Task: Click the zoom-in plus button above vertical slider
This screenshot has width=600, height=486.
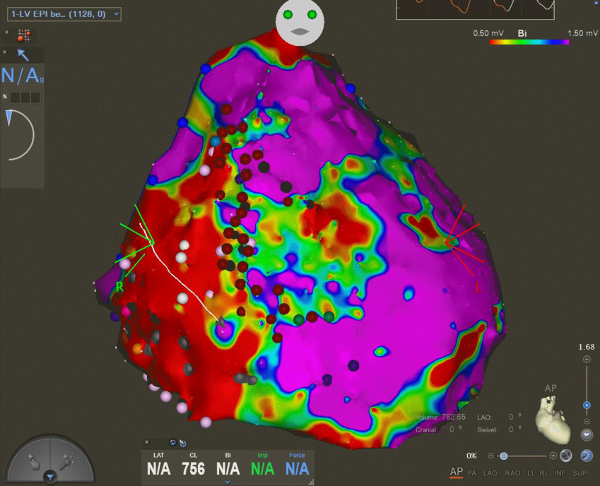Action: (587, 359)
